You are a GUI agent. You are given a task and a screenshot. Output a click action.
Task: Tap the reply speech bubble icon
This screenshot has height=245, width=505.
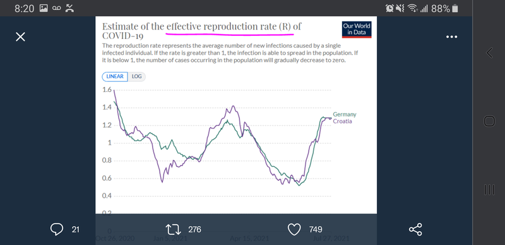pos(57,229)
